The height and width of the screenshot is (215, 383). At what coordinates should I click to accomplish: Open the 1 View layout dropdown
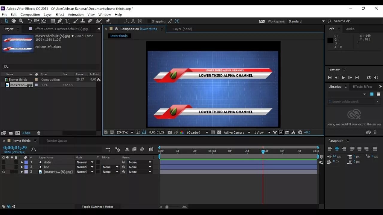pyautogui.click(x=262, y=132)
